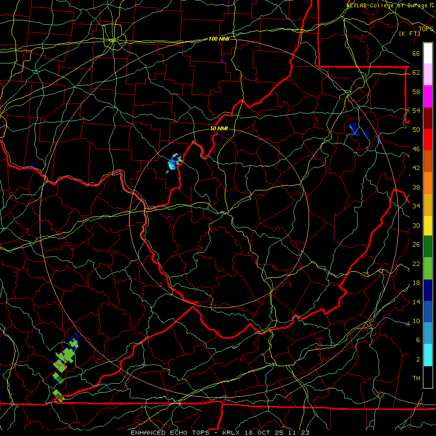Pick the light green legend swatch near 22
436x436 pixels.
pos(428,268)
